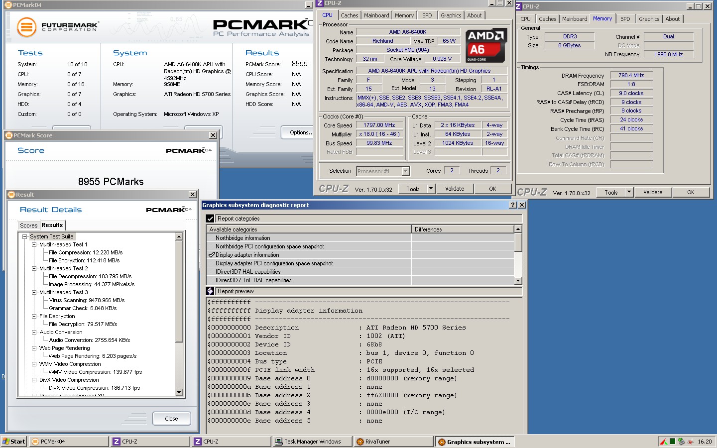Click OK in CPU-Z Memory window
This screenshot has width=717, height=448.
691,192
